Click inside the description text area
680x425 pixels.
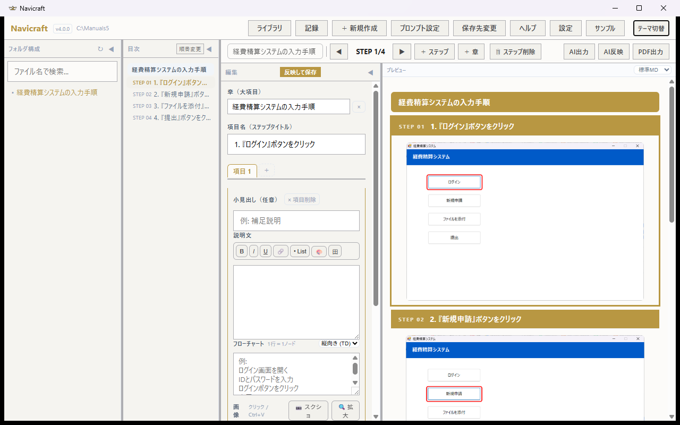[x=296, y=302]
